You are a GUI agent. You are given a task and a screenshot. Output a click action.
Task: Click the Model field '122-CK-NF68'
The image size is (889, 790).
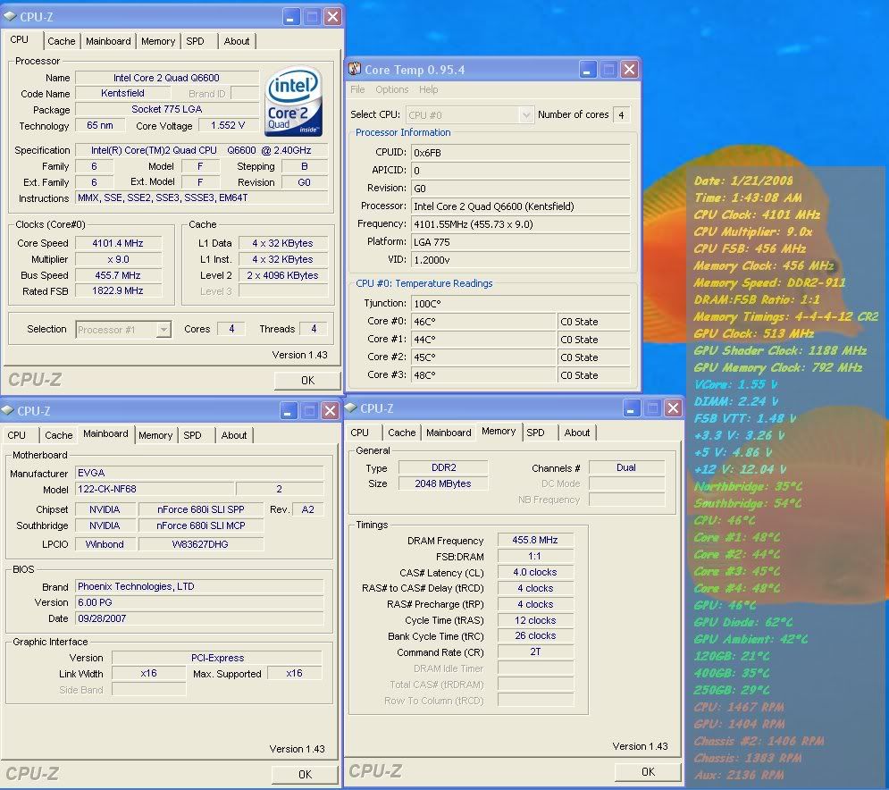pyautogui.click(x=155, y=489)
